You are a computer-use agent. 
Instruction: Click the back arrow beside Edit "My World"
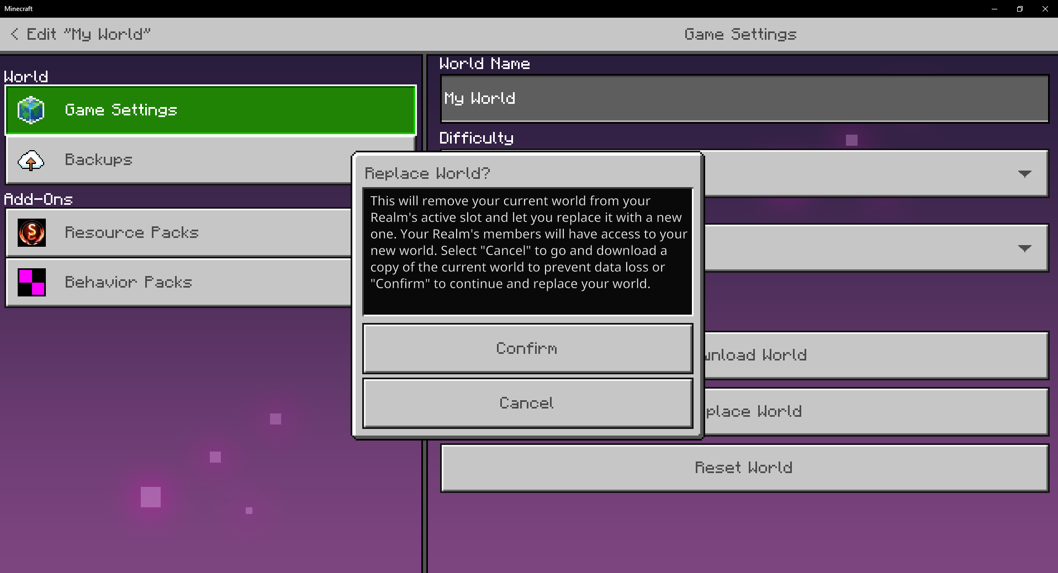[x=14, y=34]
